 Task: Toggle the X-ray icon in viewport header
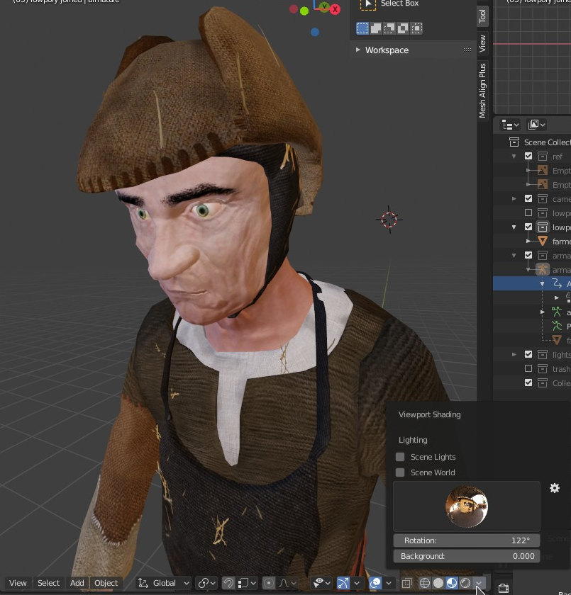point(407,583)
